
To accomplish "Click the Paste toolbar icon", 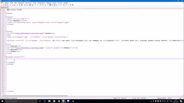I will tap(22, 5).
